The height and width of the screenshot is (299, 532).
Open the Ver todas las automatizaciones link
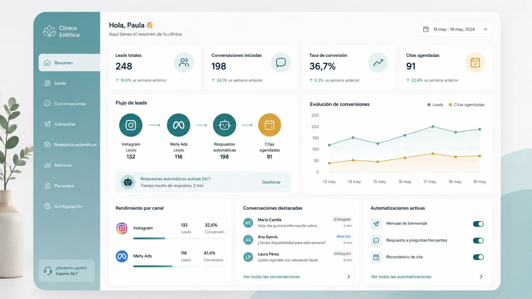pos(401,277)
